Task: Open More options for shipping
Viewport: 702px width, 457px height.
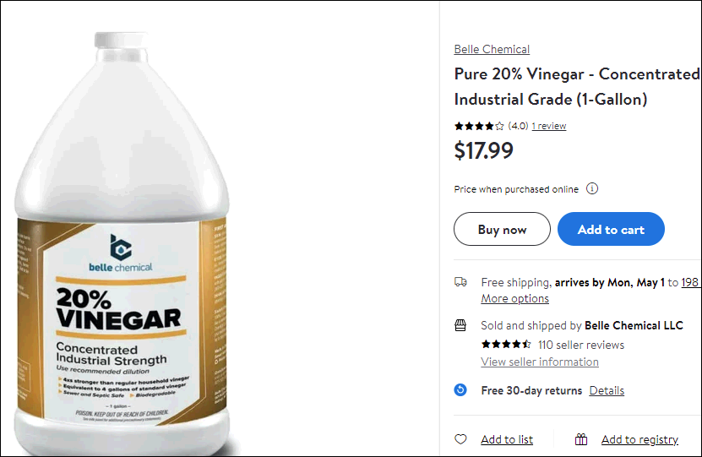Action: coord(514,298)
